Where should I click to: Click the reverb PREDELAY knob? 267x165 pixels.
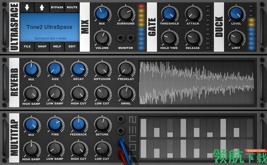pos(126,69)
